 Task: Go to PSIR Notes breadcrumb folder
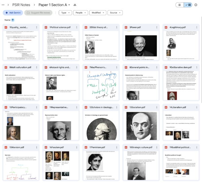[21, 5]
